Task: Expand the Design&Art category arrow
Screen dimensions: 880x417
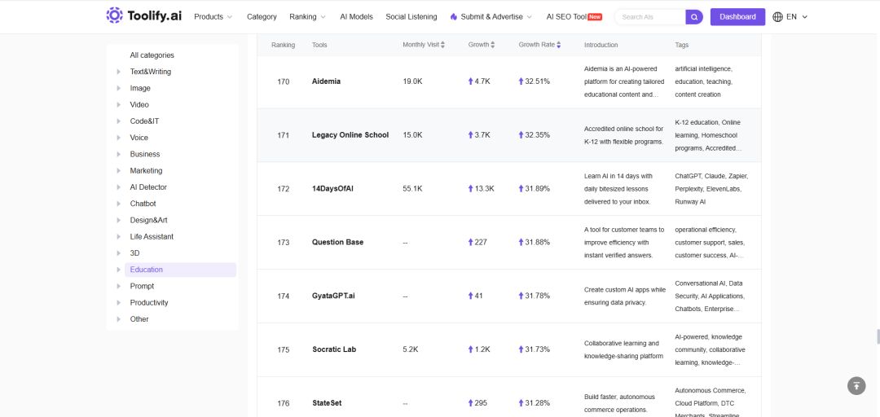Action: pos(118,220)
